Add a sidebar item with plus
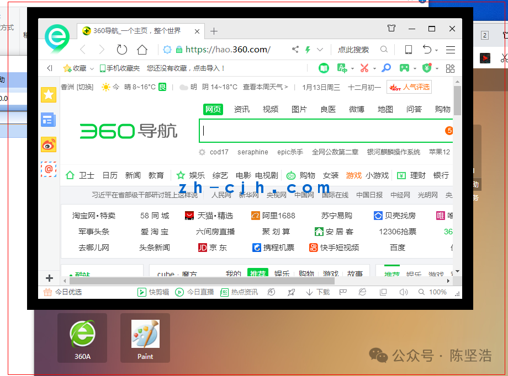The height and width of the screenshot is (376, 508). (x=49, y=278)
